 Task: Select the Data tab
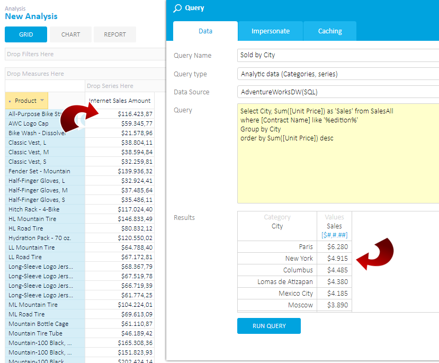205,31
